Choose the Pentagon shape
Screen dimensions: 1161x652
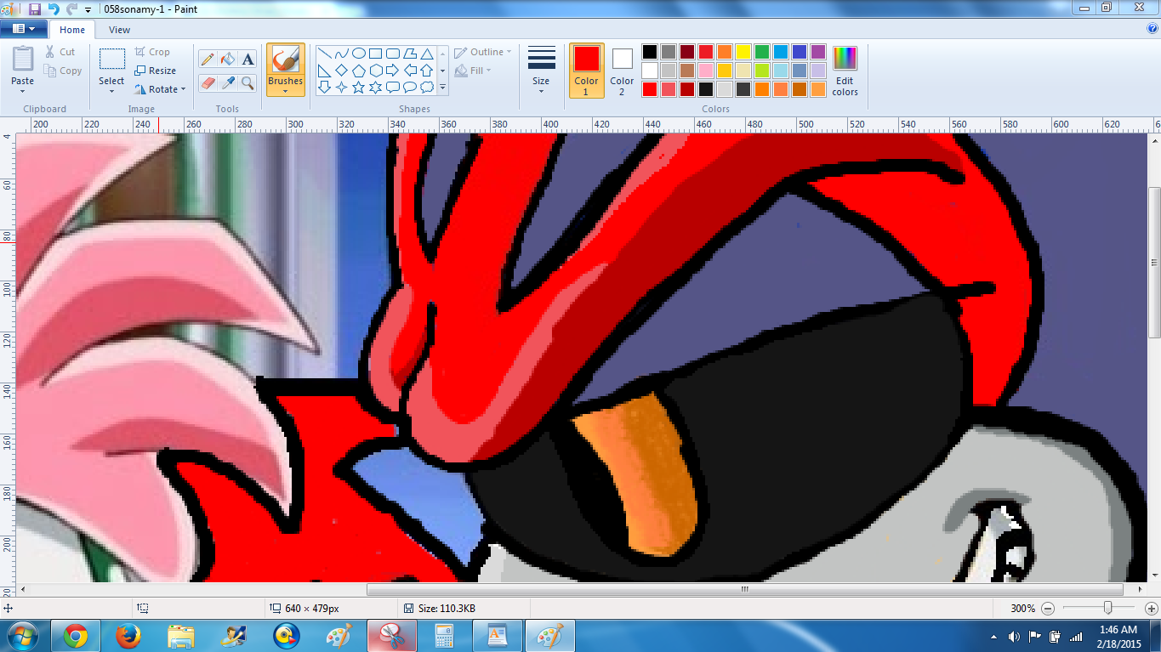(358, 70)
